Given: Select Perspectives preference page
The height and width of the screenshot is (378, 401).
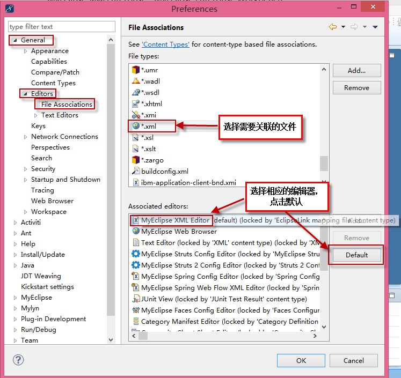Looking at the screenshot, I should [x=50, y=147].
